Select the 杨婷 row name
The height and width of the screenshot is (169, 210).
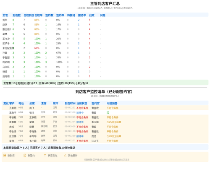coord(5,72)
